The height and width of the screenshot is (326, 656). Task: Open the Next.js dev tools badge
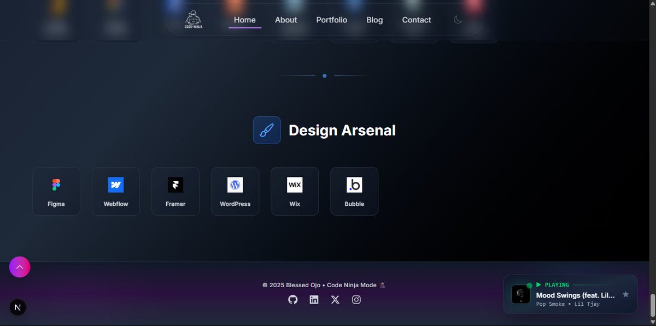click(17, 307)
